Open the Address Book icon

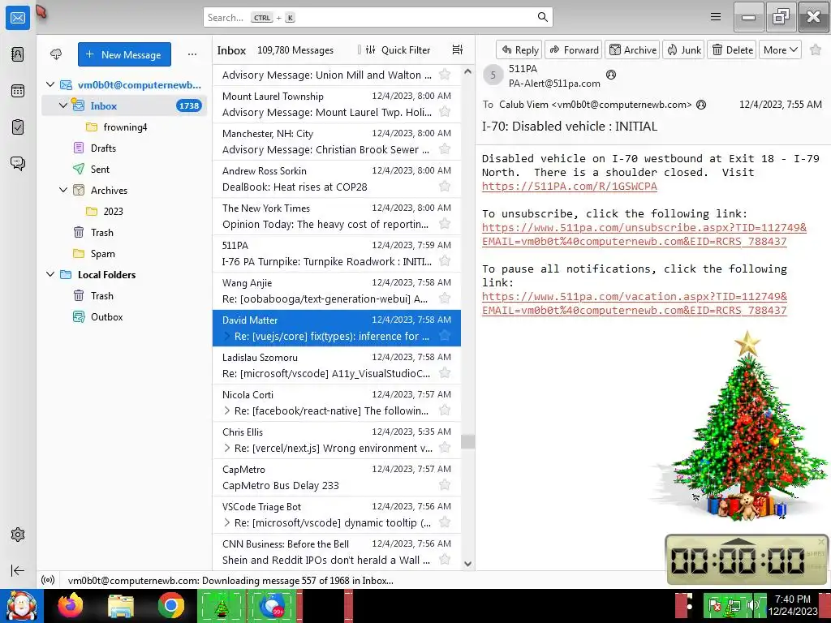(18, 54)
